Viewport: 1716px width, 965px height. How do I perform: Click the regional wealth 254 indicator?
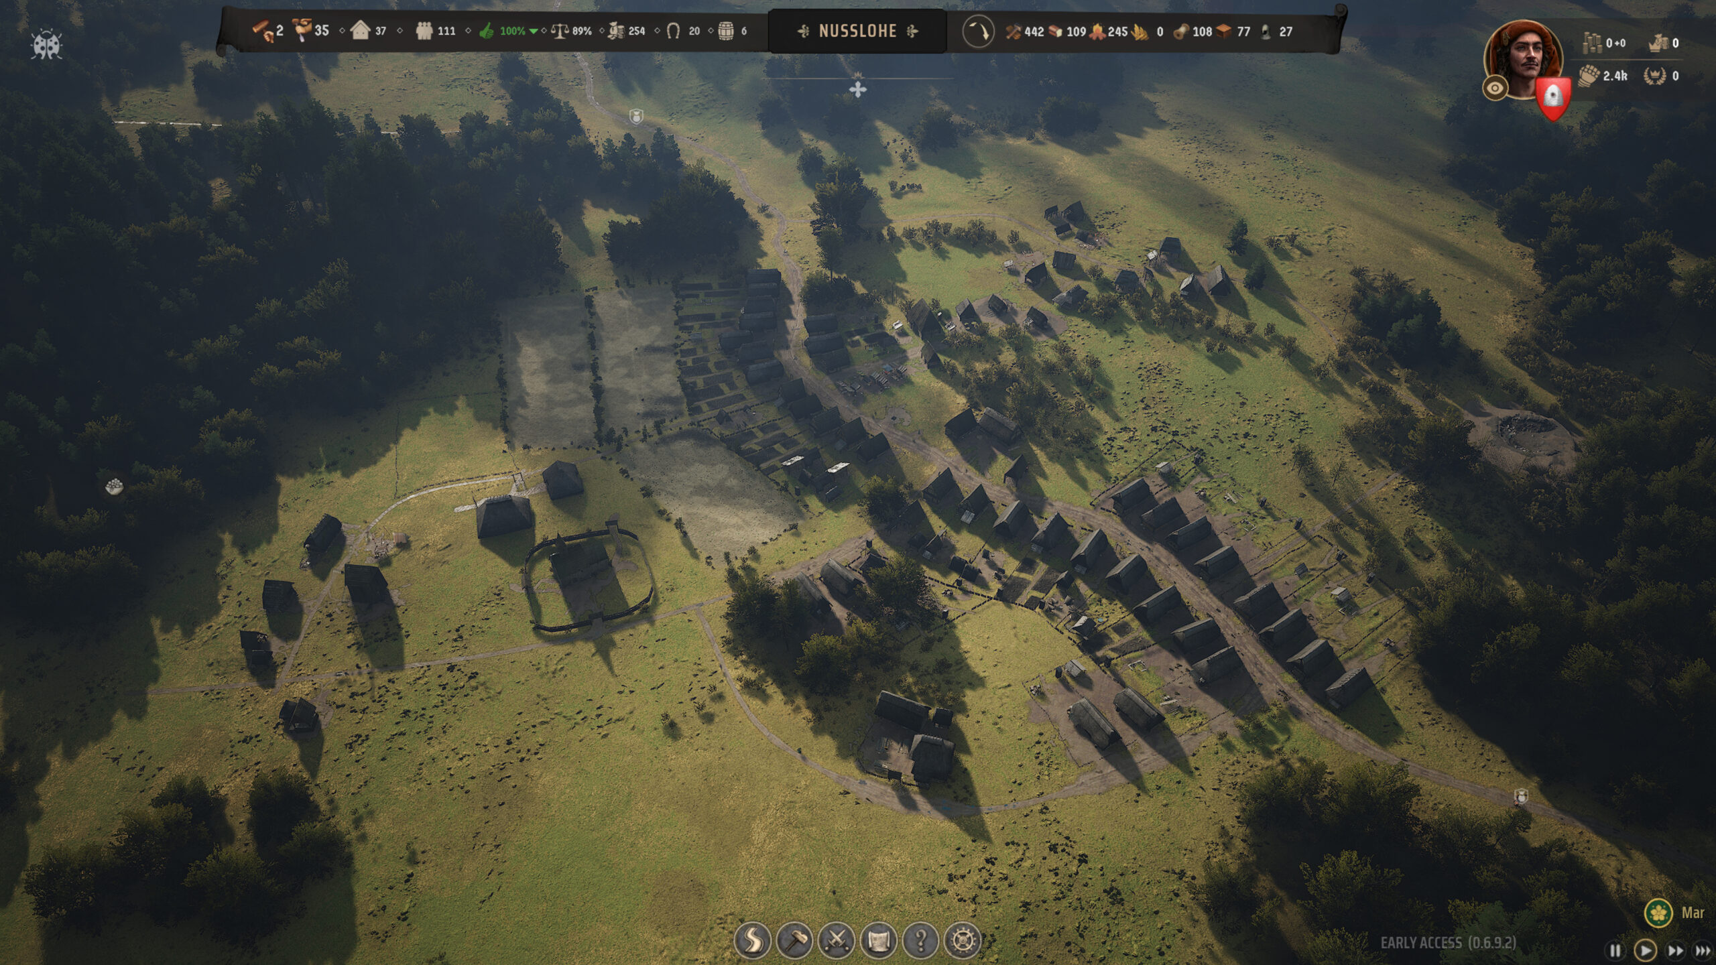coord(626,31)
